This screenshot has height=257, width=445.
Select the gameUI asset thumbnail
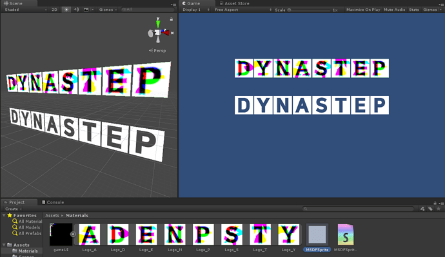click(61, 234)
